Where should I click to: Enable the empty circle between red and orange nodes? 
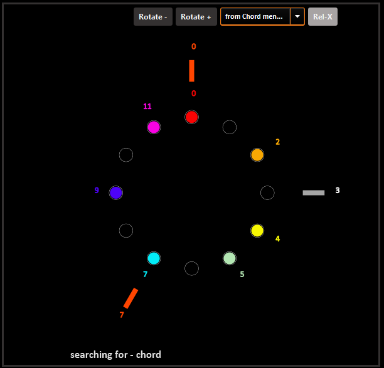(x=230, y=127)
